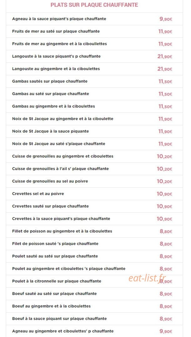Click Noix de St Jacque à la sauce piquante
191x337 pixels.
(94, 131)
